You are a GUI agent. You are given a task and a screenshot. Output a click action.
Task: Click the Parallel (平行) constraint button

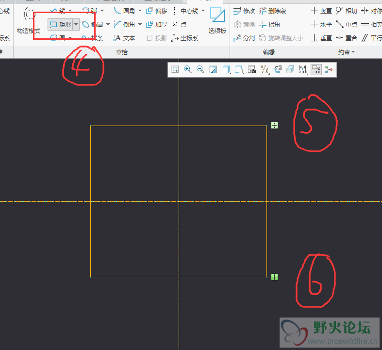(x=371, y=38)
